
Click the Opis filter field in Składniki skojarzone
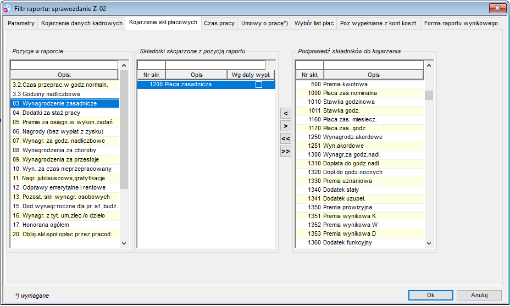point(215,65)
